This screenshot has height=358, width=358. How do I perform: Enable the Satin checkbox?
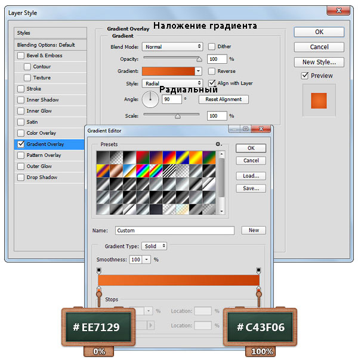pyautogui.click(x=21, y=122)
